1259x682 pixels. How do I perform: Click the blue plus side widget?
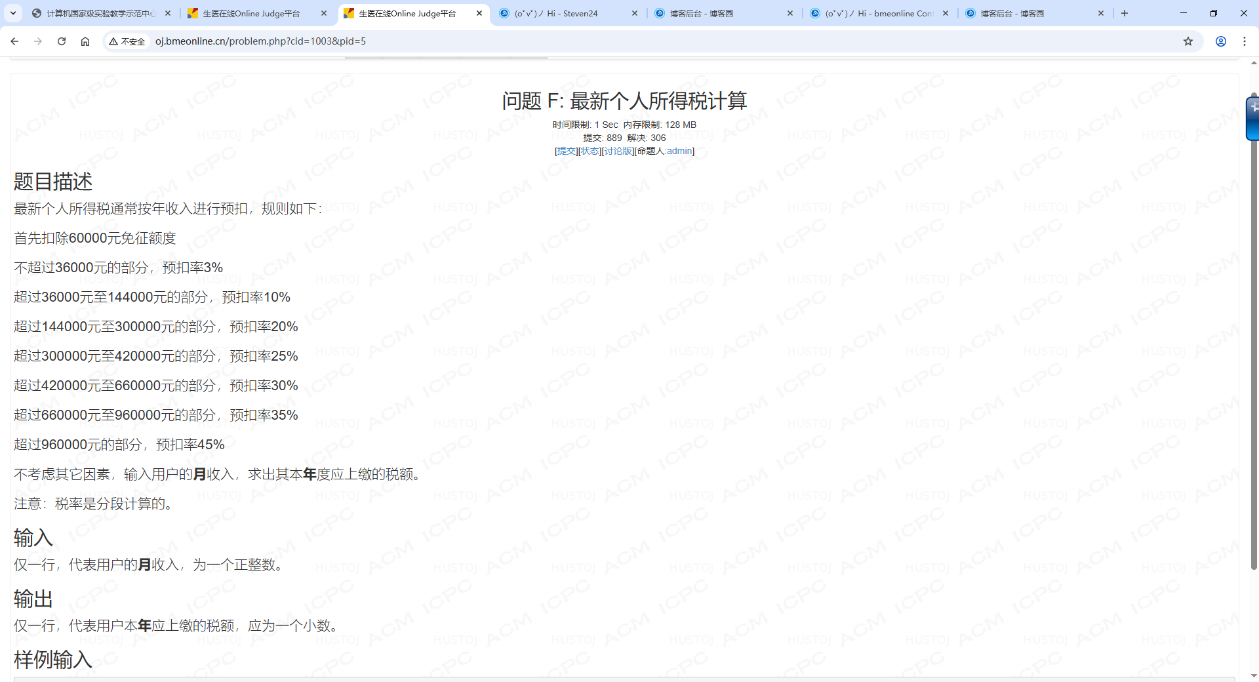(x=1253, y=118)
